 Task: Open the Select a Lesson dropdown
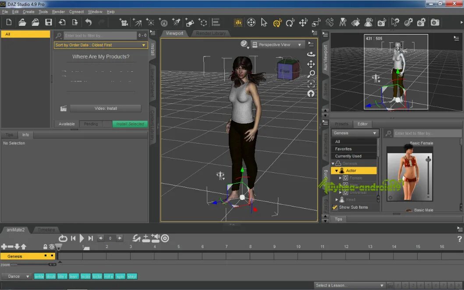click(x=350, y=285)
